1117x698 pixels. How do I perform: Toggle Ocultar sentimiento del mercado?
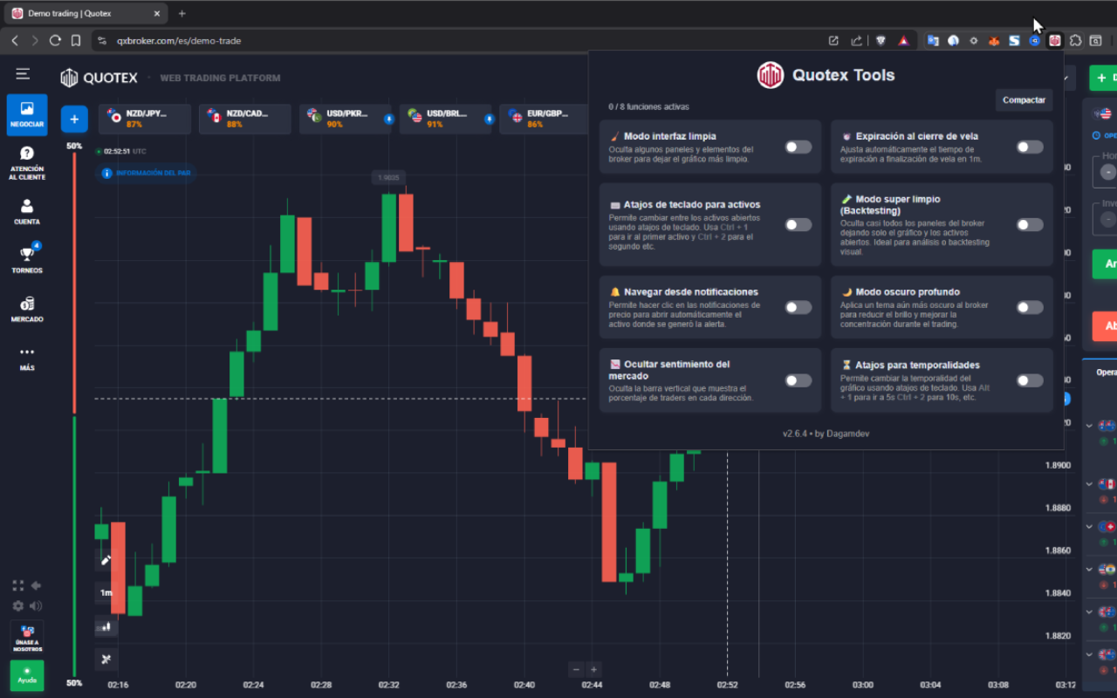click(x=798, y=380)
